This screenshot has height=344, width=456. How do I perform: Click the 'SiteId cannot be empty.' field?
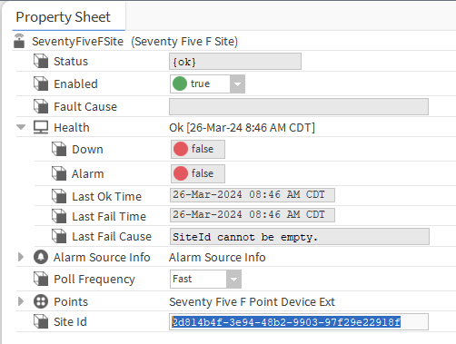tap(300, 237)
